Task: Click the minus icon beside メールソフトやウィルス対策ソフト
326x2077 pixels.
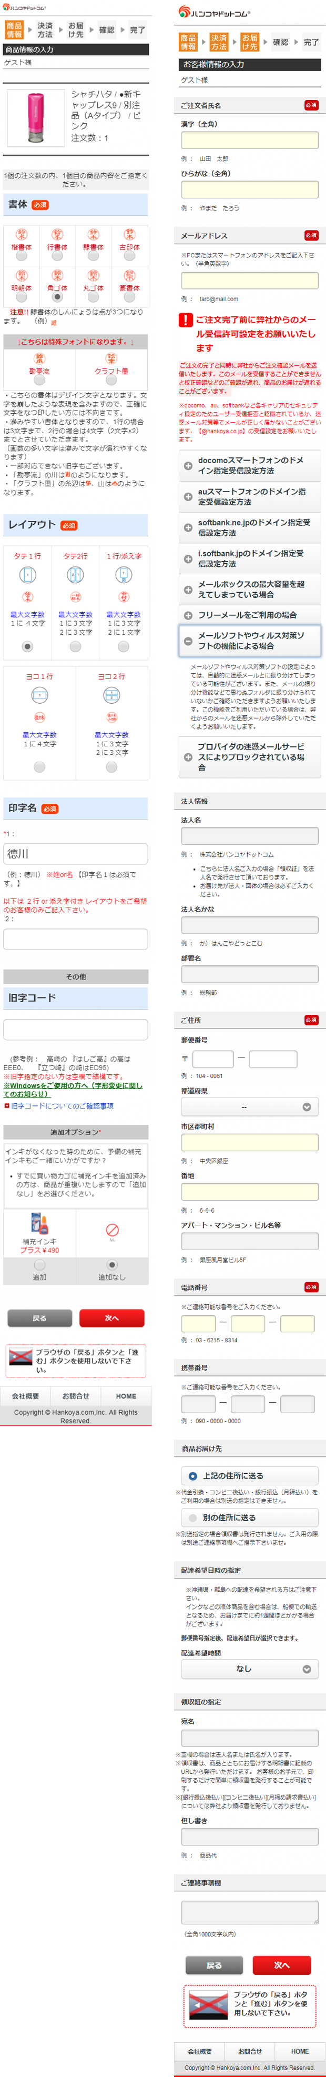Action: point(188,641)
